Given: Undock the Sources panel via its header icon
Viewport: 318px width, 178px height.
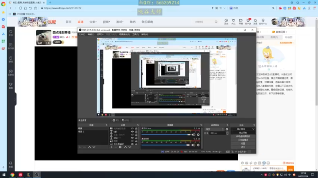Looking at the screenshot, I should click(138, 125).
